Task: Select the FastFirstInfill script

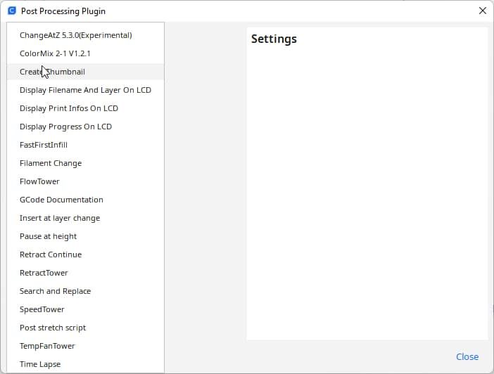Action: (44, 145)
